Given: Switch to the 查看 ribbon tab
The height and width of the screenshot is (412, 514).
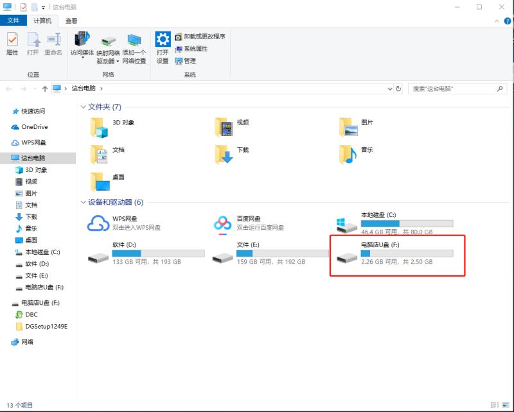Looking at the screenshot, I should click(x=71, y=21).
